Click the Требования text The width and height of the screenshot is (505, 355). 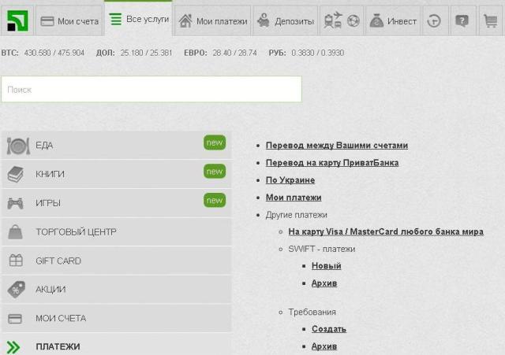(312, 312)
